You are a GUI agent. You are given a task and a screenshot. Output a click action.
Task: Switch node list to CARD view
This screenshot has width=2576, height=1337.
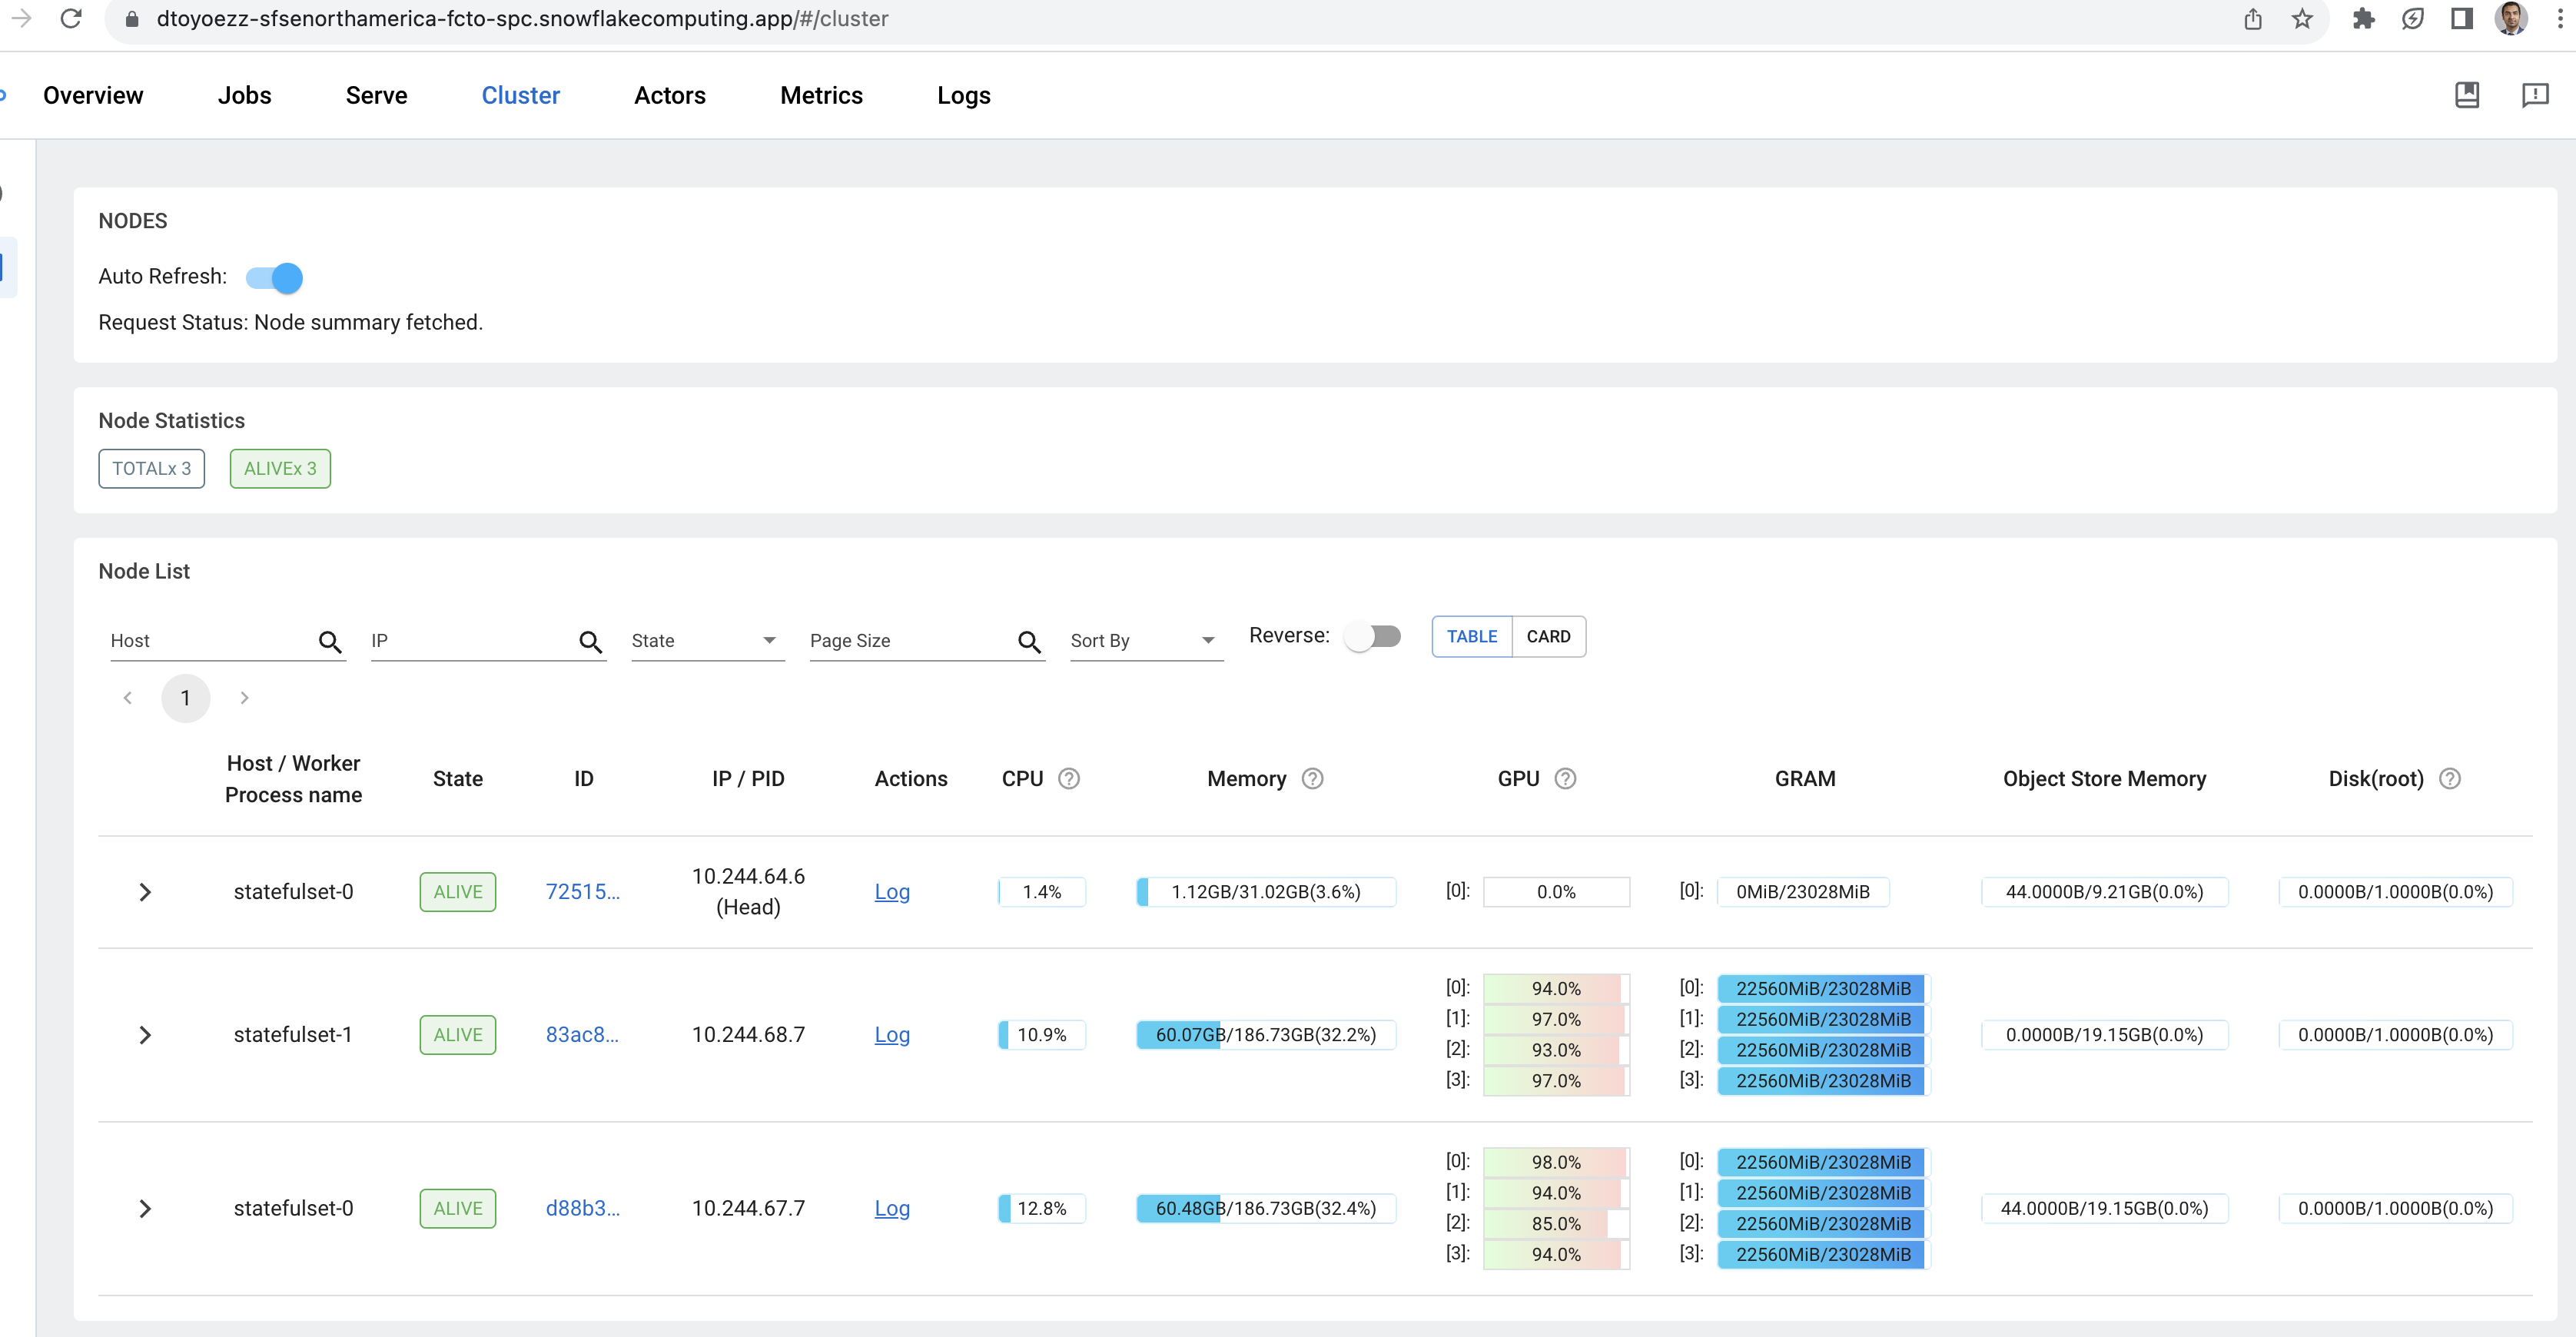coord(1547,636)
